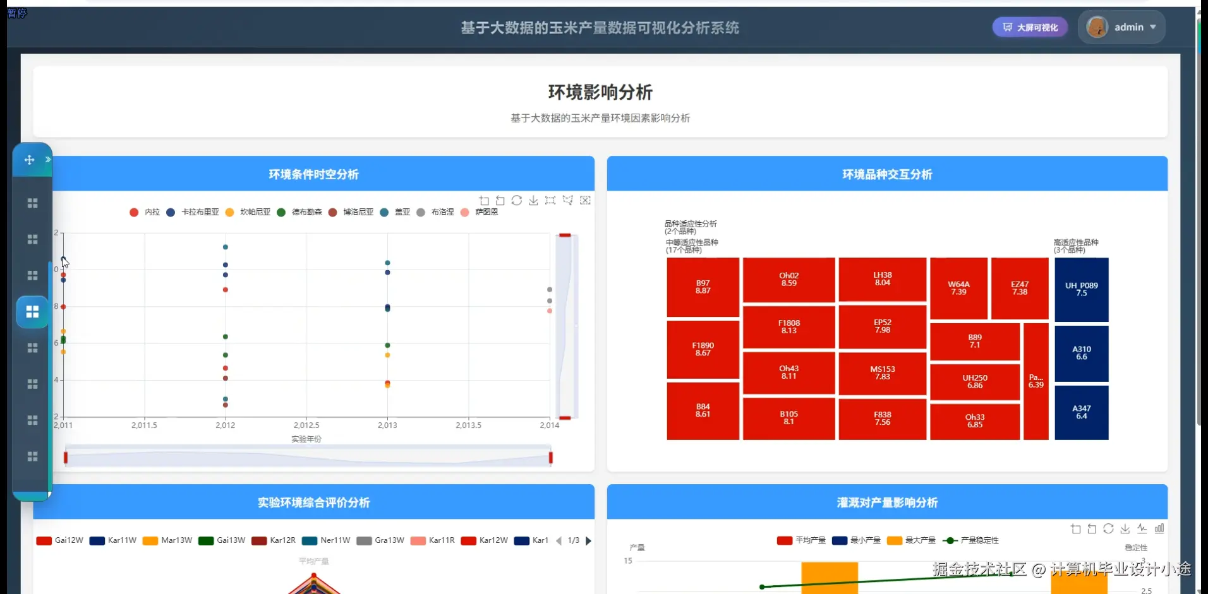
Task: Hide the 内拉 series via its legend toggle
Action: click(144, 212)
